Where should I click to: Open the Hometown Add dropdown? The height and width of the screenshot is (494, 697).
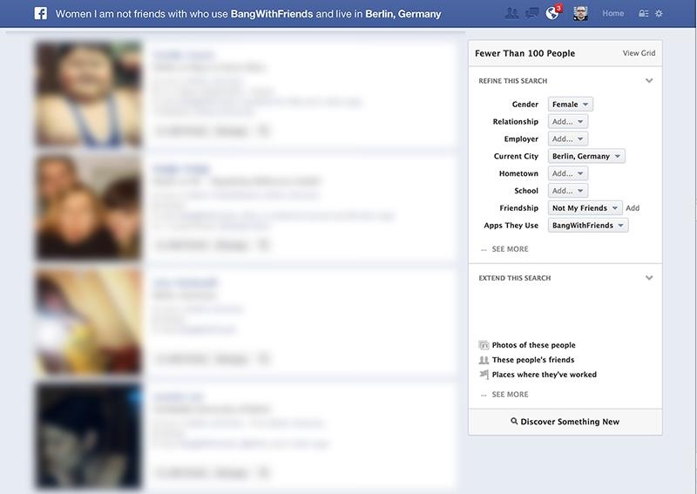coord(568,173)
